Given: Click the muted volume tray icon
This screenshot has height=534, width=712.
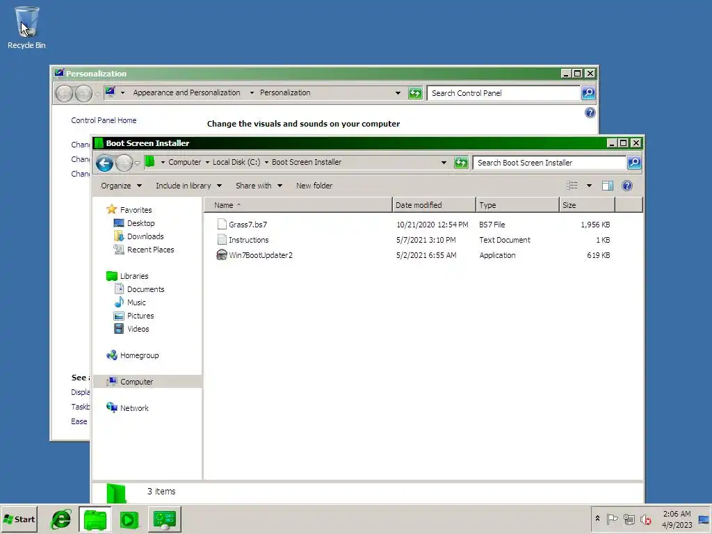Looking at the screenshot, I should click(x=645, y=519).
